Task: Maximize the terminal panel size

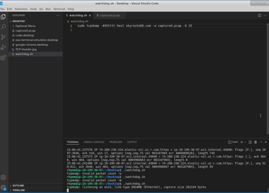Action: point(261,142)
